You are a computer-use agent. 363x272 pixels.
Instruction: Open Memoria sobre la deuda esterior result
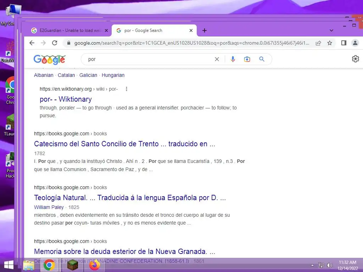coord(124,251)
